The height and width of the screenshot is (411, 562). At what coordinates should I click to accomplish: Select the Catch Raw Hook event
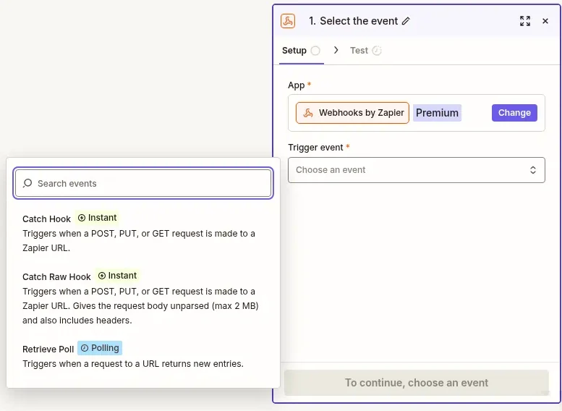[x=143, y=298]
